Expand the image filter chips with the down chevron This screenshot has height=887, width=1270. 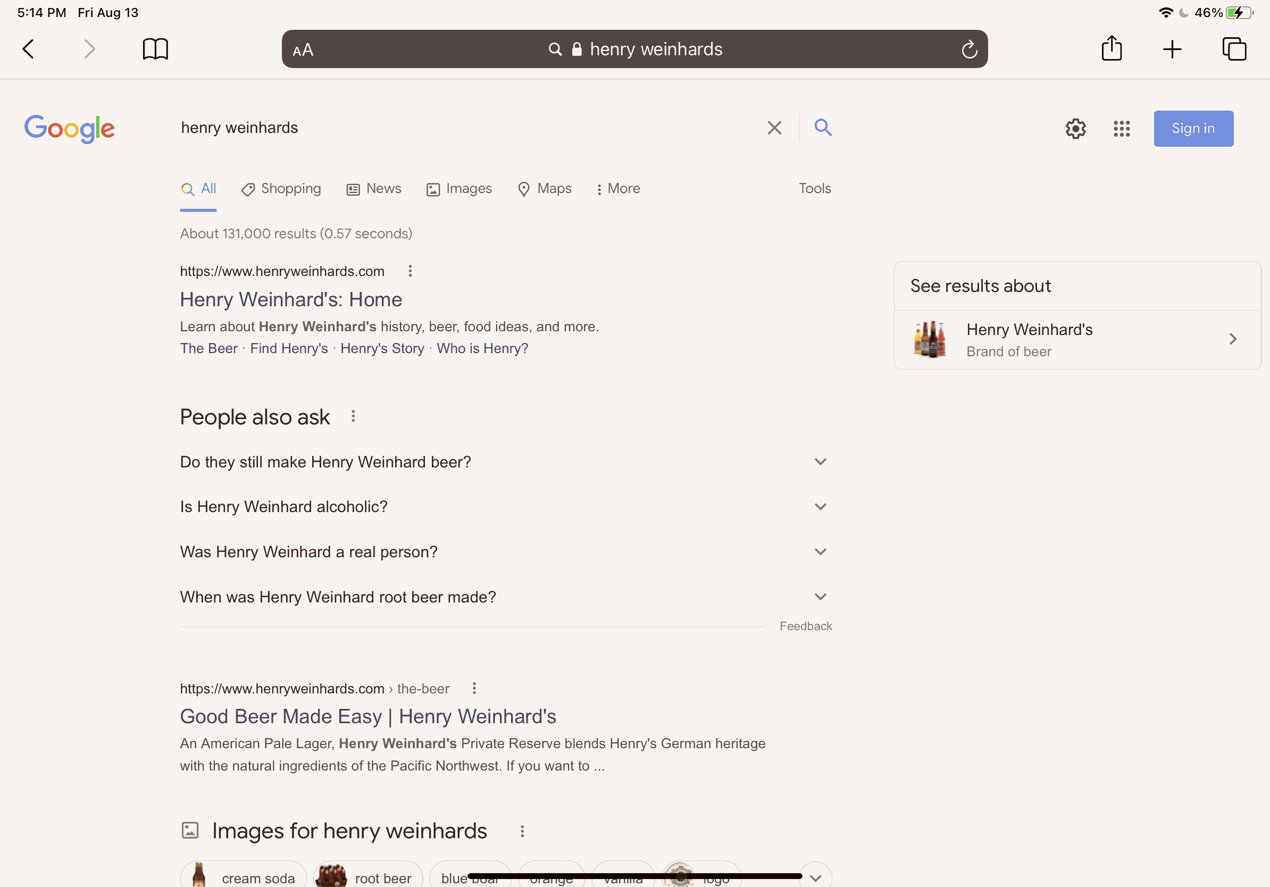click(x=815, y=877)
